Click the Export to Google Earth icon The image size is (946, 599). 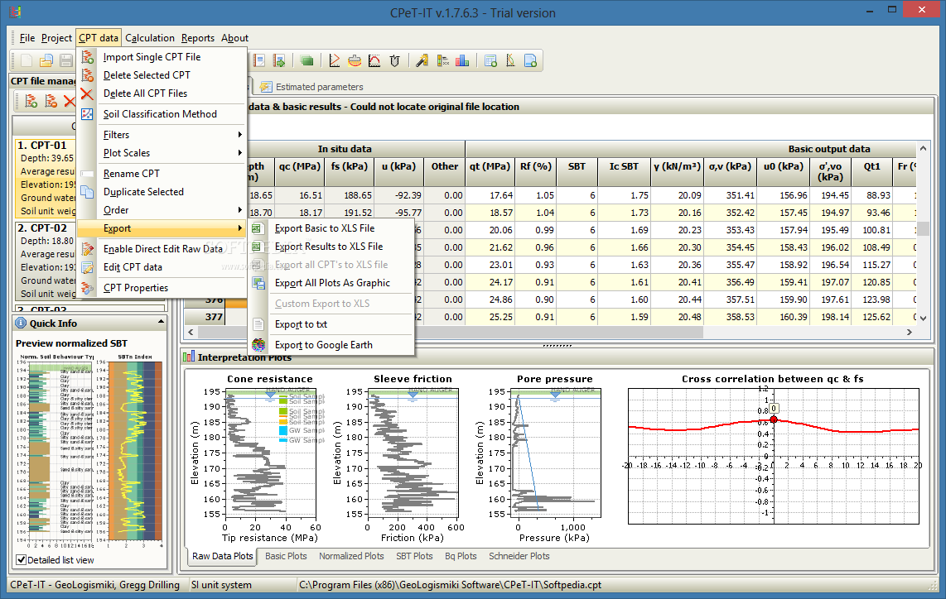click(258, 345)
